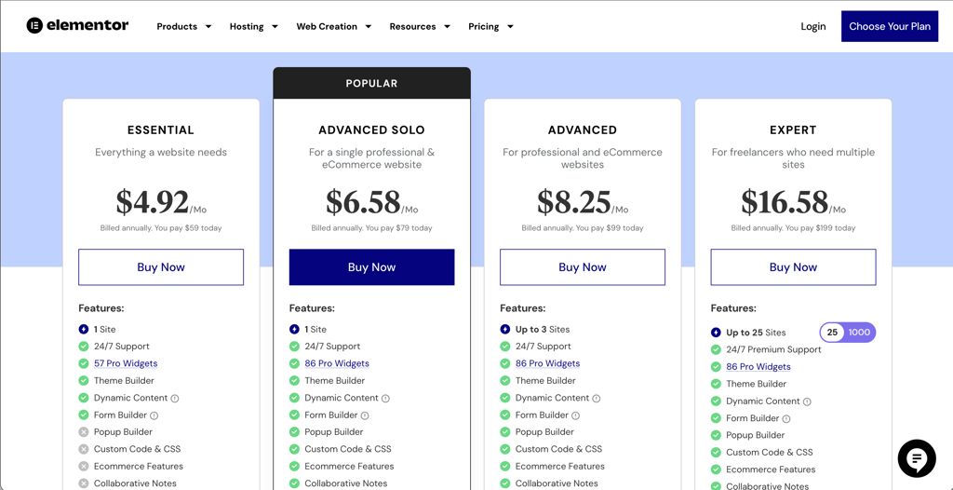Viewport: 953px width, 490px height.
Task: Expand the Pricing menu
Action: click(x=490, y=26)
